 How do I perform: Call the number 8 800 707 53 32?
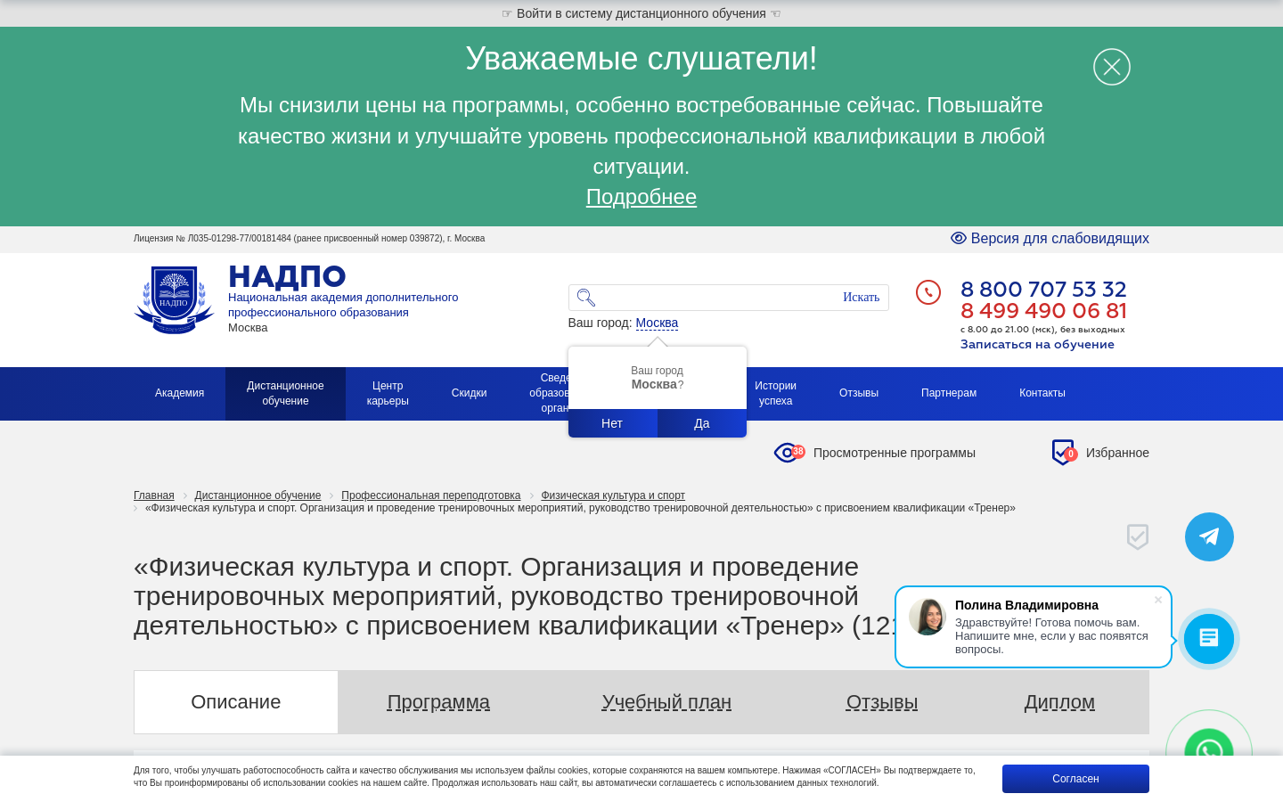point(1043,290)
